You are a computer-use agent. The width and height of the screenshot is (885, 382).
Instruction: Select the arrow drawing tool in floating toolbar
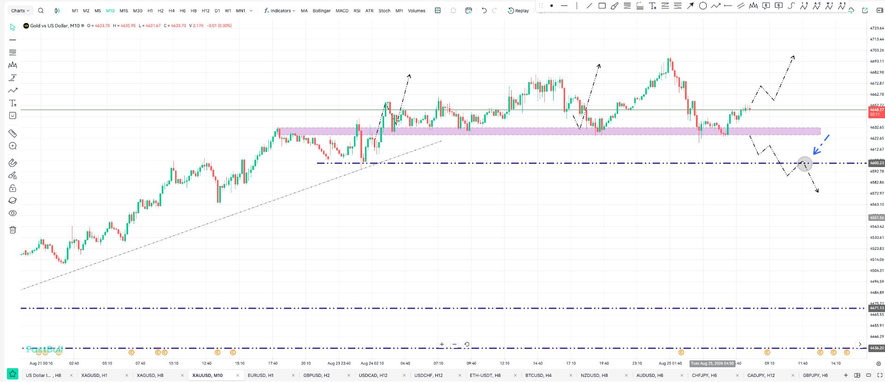[690, 6]
